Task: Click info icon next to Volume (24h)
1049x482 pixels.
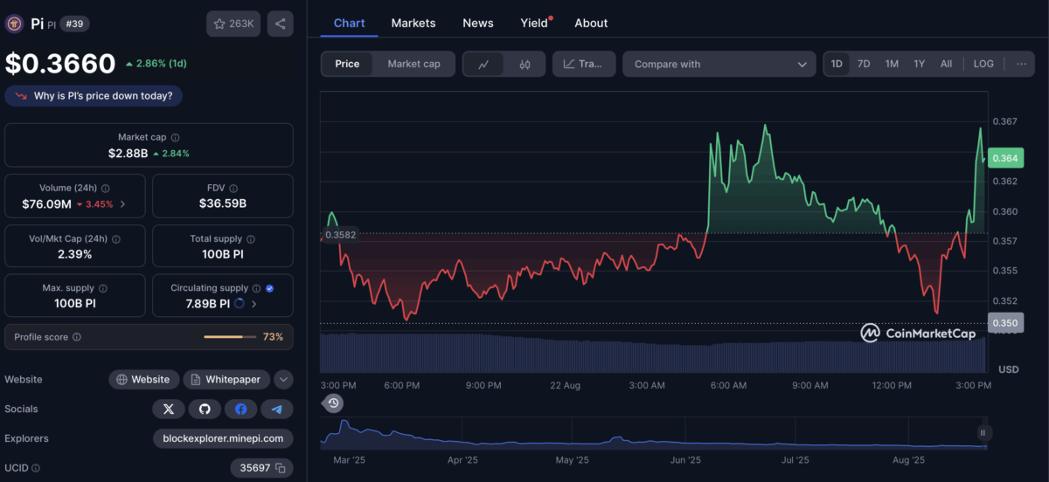Action: 106,189
